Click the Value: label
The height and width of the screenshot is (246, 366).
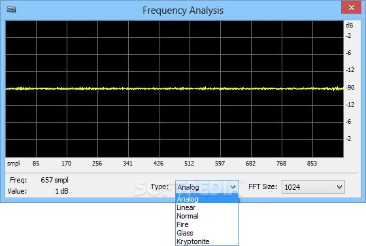click(x=17, y=191)
